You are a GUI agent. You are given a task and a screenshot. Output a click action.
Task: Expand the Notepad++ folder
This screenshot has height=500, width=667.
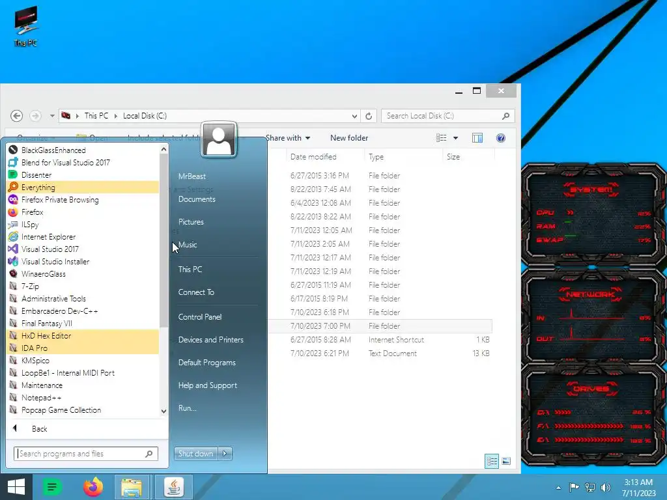coord(83,398)
